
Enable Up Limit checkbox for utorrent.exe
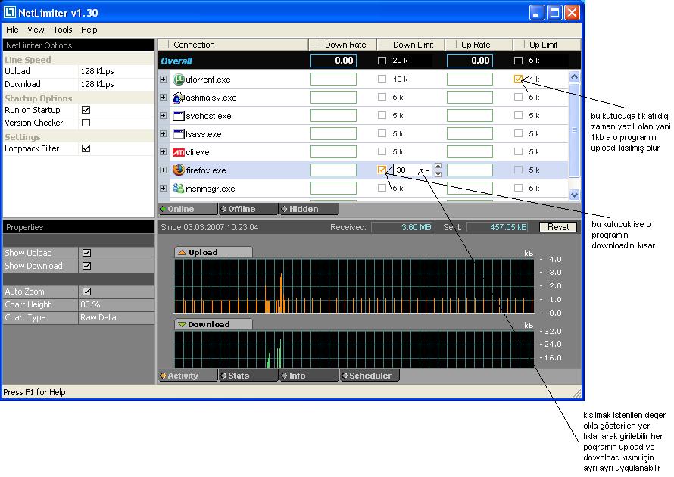tap(518, 79)
